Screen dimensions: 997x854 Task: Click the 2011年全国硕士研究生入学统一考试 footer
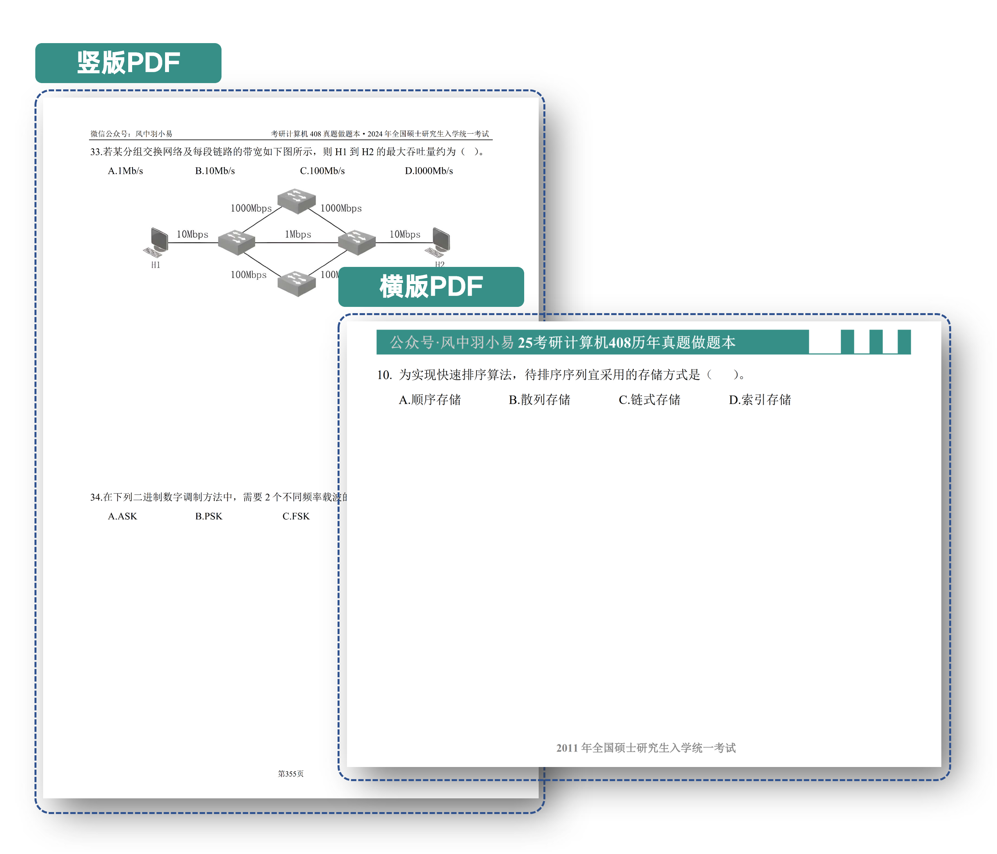point(646,748)
